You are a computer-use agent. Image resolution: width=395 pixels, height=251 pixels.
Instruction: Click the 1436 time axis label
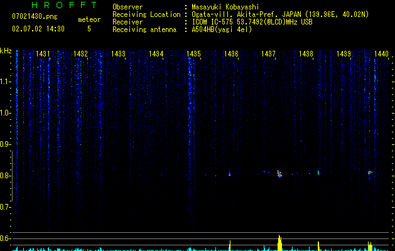tap(231, 54)
